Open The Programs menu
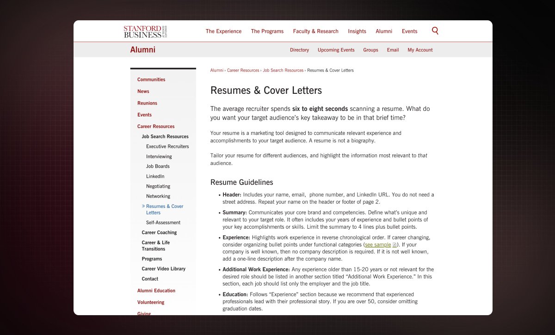This screenshot has height=335, width=555. (x=267, y=31)
